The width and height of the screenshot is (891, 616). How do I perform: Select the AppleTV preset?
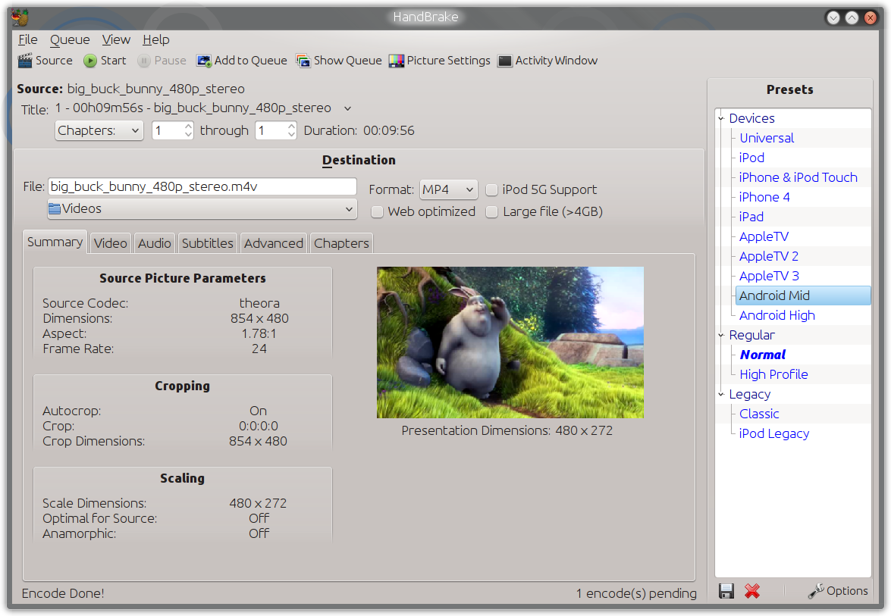coord(764,236)
